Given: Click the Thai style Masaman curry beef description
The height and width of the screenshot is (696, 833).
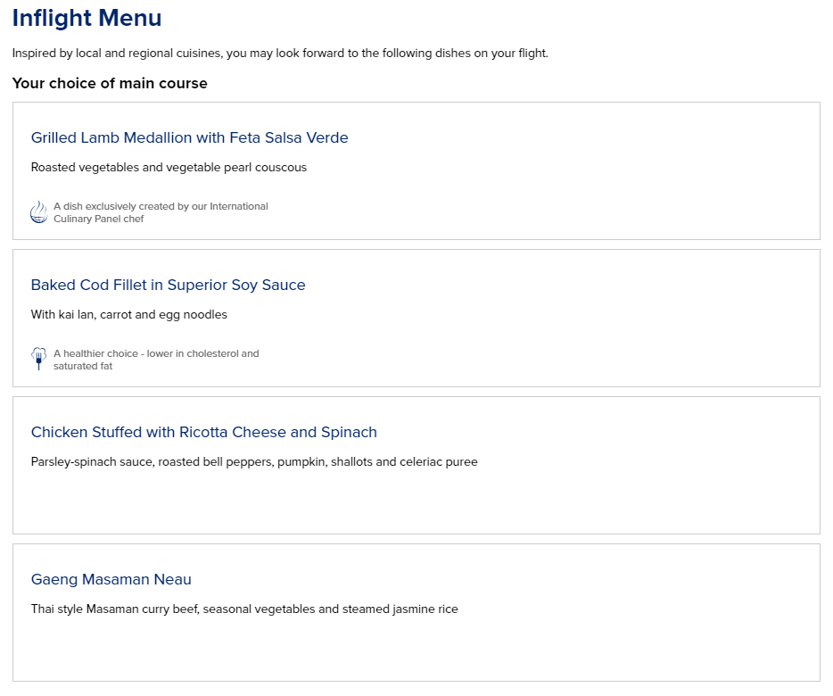Looking at the screenshot, I should [x=244, y=609].
